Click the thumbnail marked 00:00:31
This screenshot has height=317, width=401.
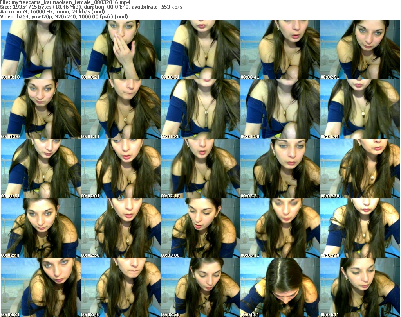pos(200,50)
